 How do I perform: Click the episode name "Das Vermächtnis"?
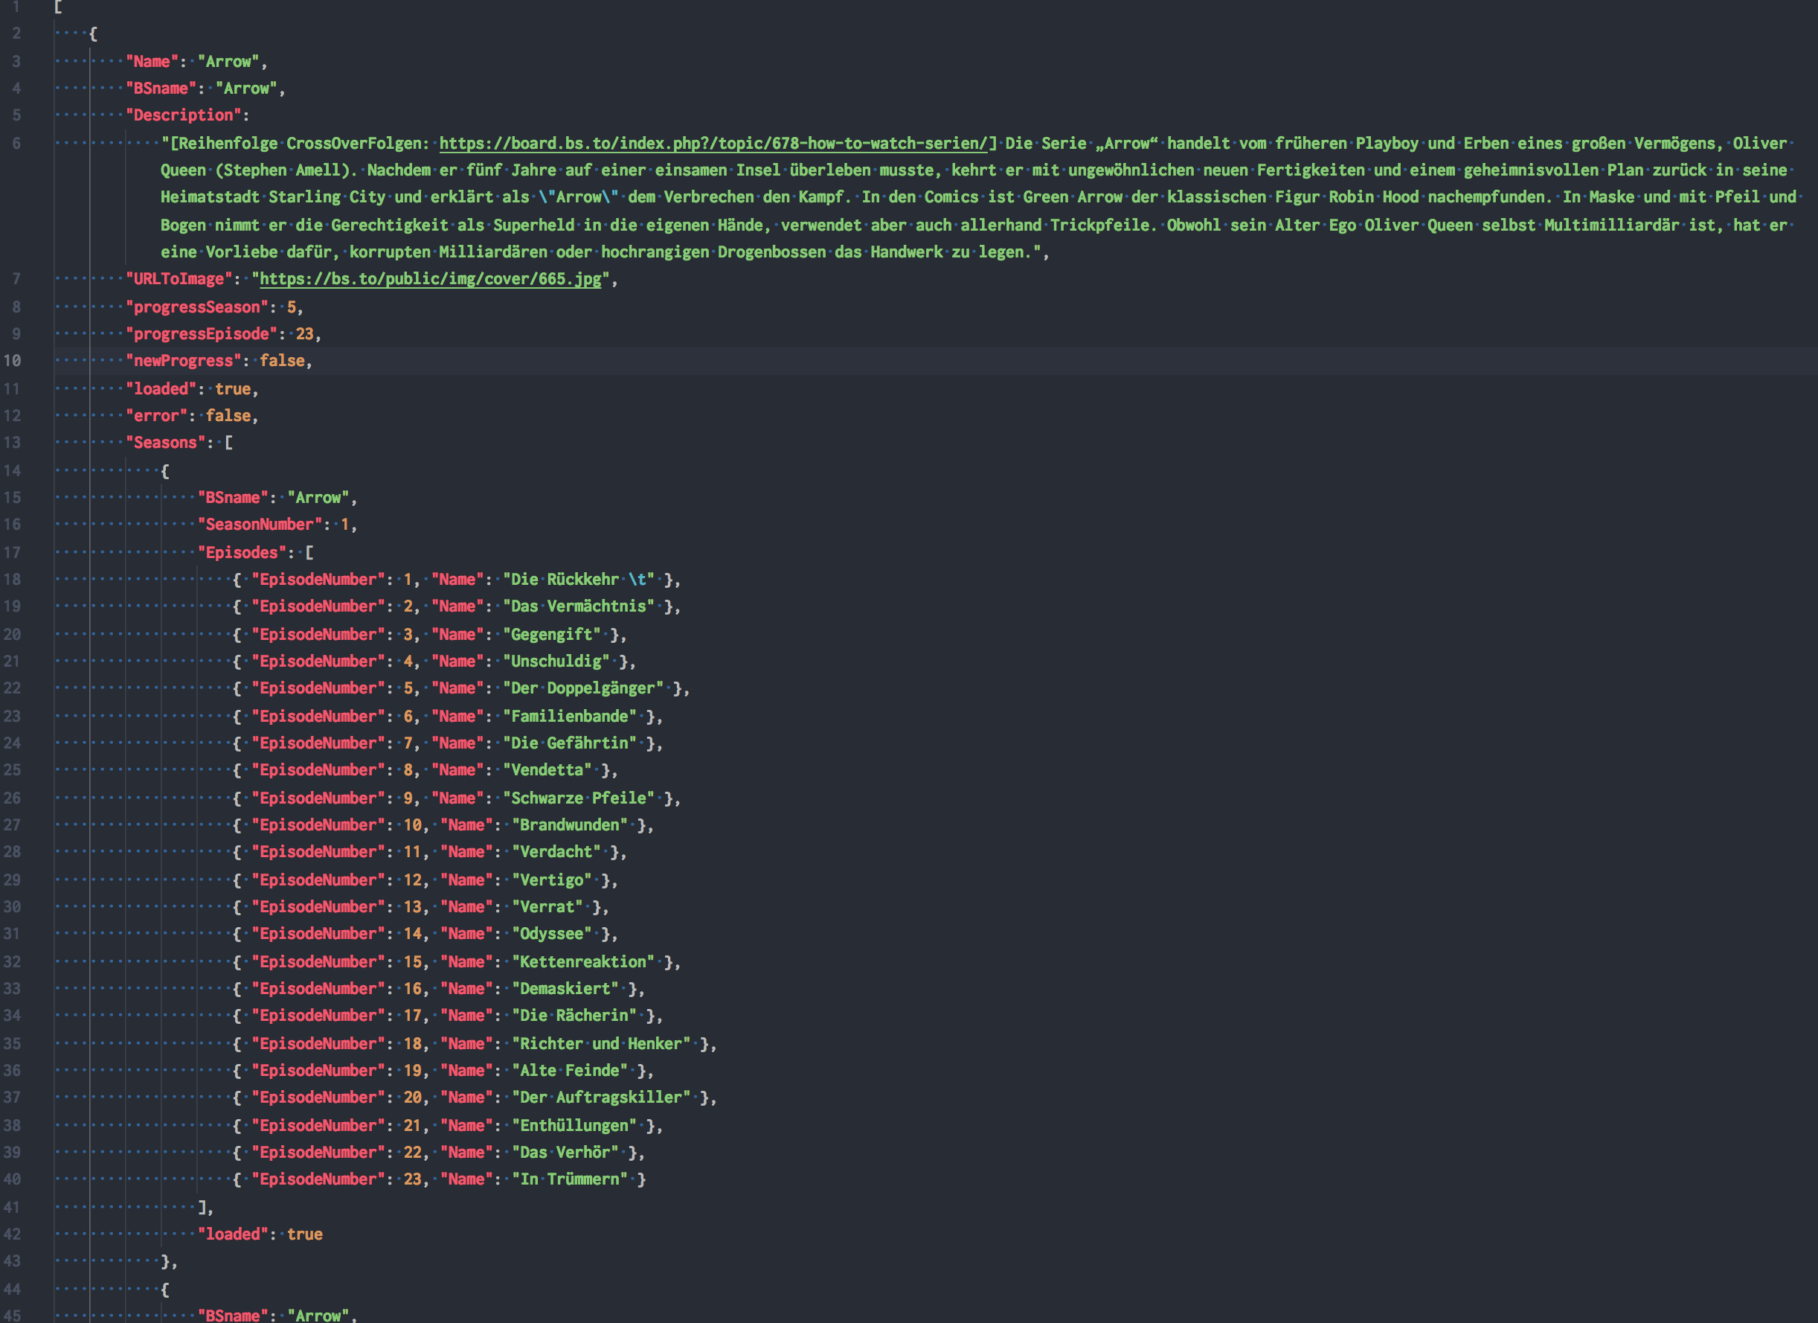(x=579, y=606)
